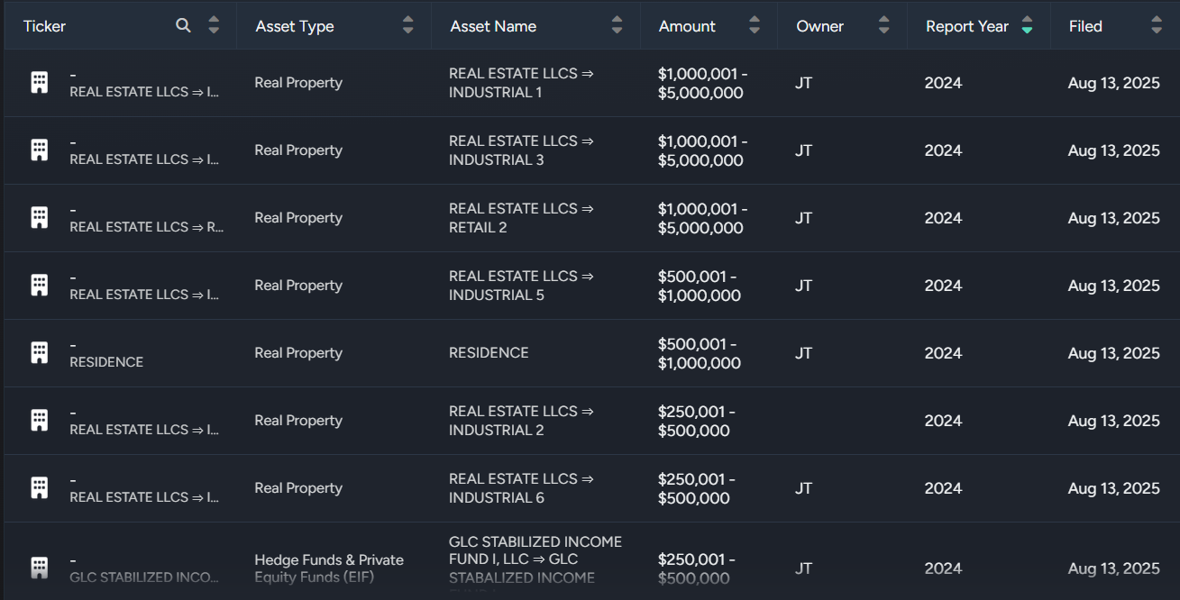
Task: Sort by Ticker using sort arrows
Action: click(214, 26)
